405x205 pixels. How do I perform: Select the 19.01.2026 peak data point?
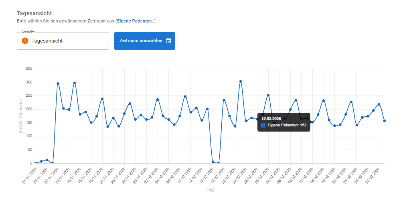(x=102, y=99)
